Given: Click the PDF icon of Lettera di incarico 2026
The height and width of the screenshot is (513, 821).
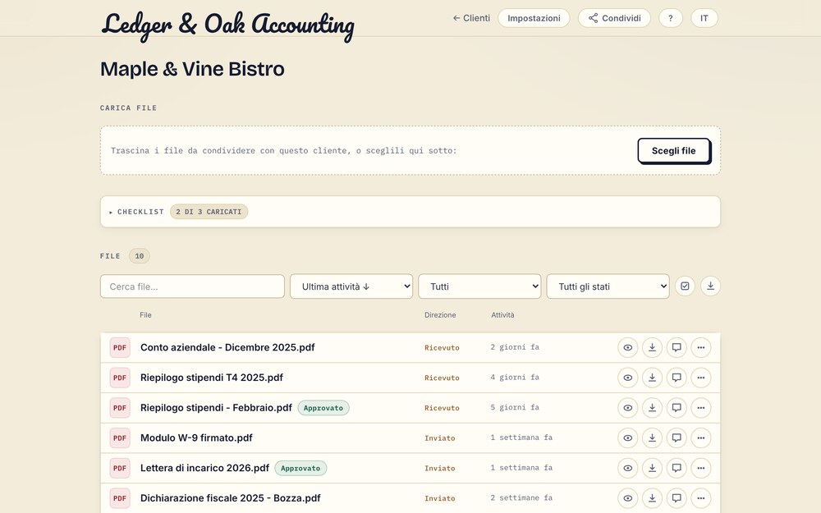Looking at the screenshot, I should point(120,468).
